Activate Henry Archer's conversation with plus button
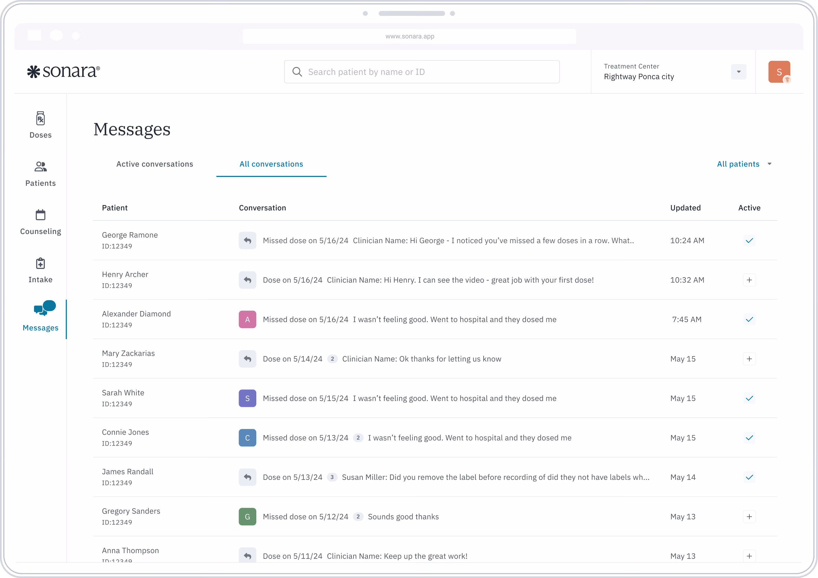Image resolution: width=818 pixels, height=578 pixels. 749,280
